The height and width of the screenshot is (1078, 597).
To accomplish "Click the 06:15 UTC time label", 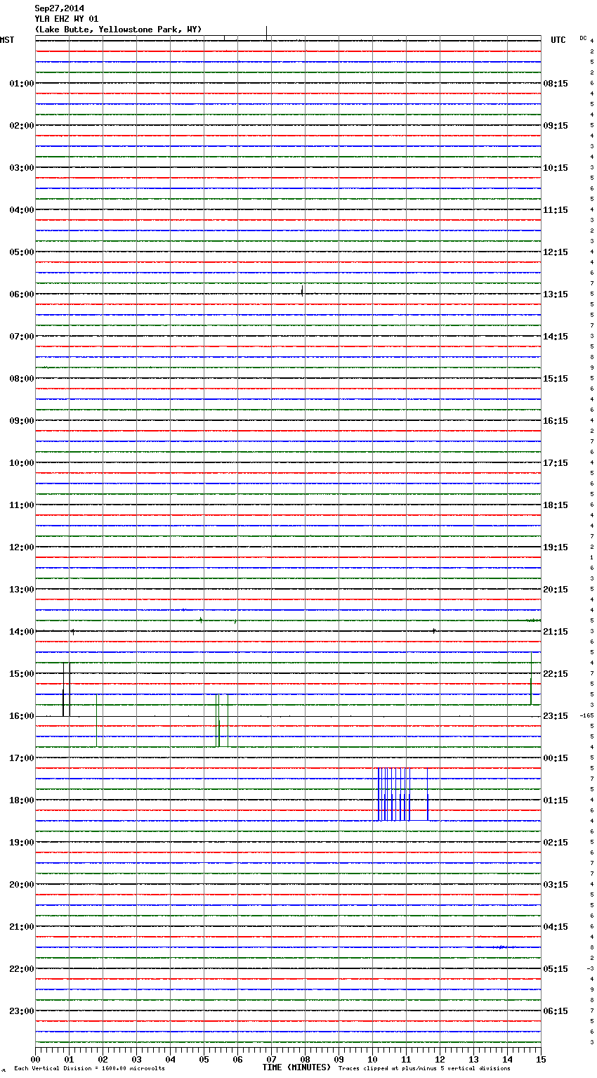I will coord(556,1011).
